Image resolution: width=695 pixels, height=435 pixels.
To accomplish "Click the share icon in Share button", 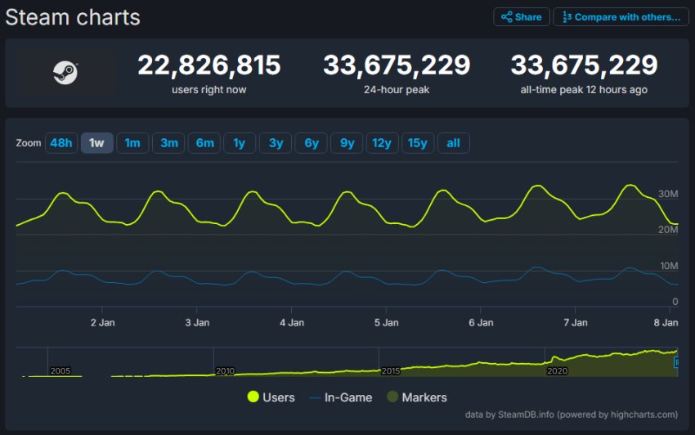I will tap(507, 17).
